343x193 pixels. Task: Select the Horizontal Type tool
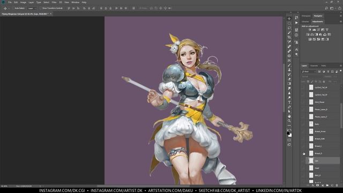tap(289, 102)
